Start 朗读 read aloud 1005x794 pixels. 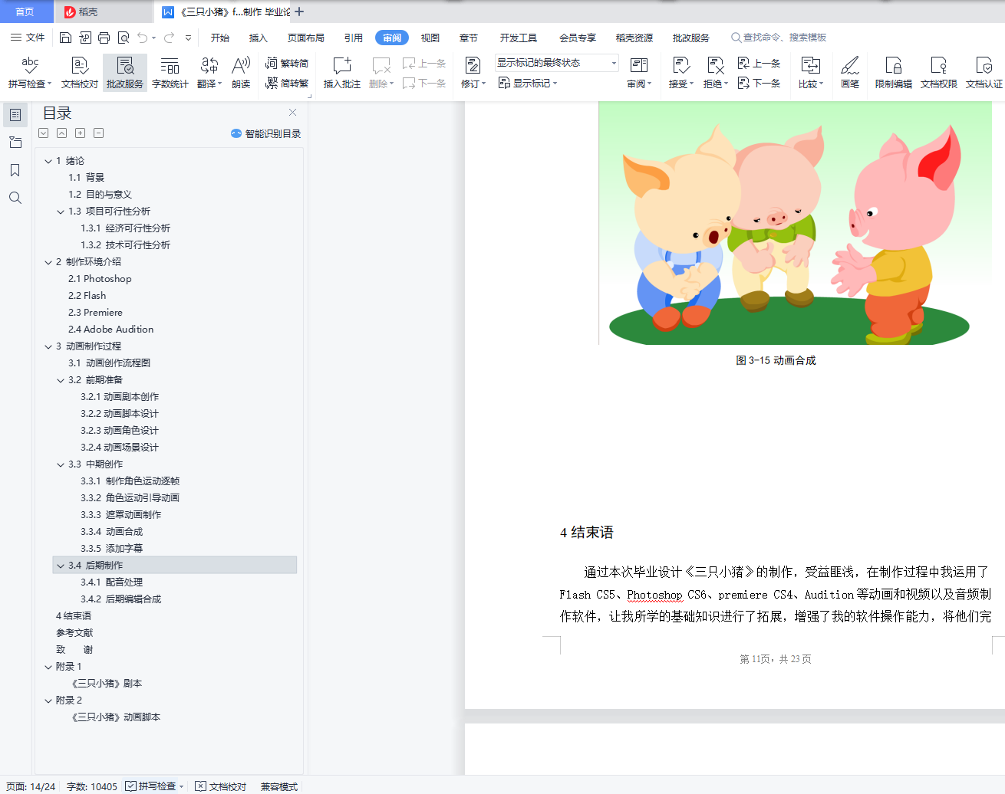tap(241, 73)
